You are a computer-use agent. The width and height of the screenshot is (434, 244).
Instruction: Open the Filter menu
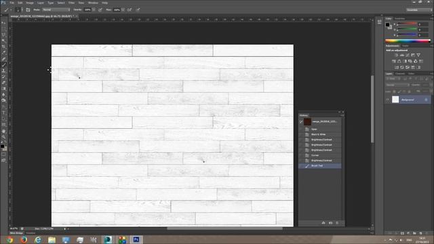71,3
